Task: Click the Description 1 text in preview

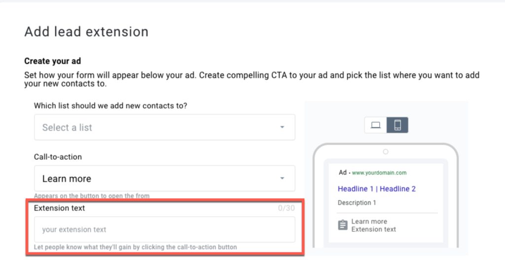Action: [x=357, y=203]
